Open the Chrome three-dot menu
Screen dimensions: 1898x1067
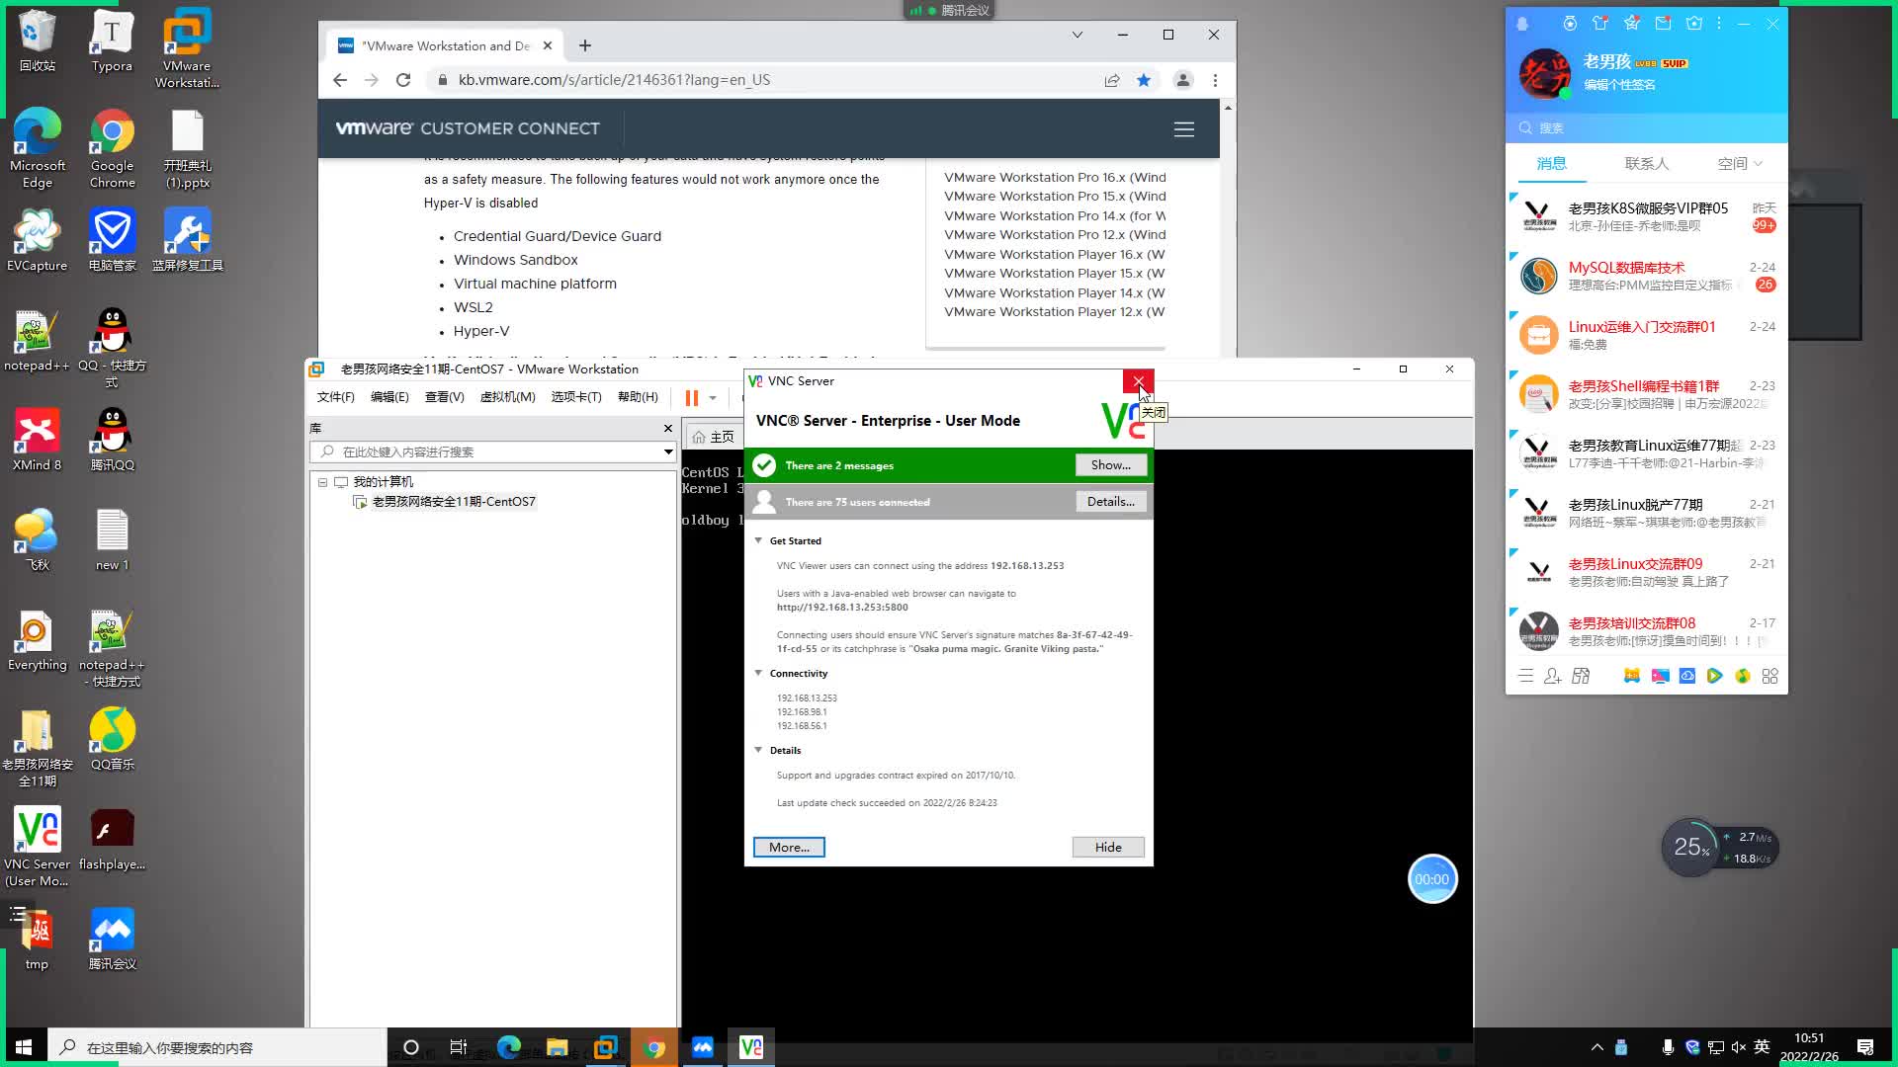coord(1215,80)
